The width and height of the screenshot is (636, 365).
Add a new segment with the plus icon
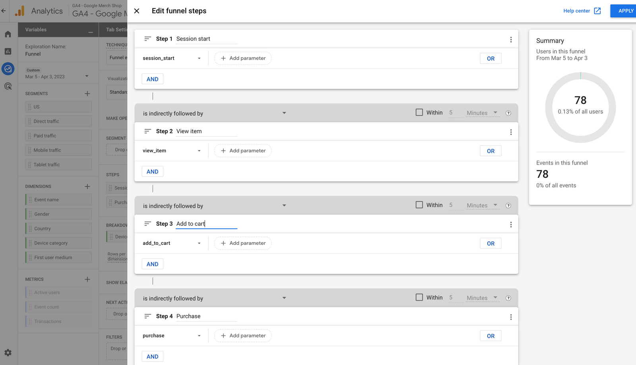pos(87,93)
